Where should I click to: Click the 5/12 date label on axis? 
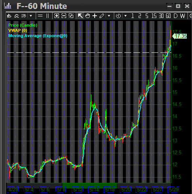pos(78,190)
